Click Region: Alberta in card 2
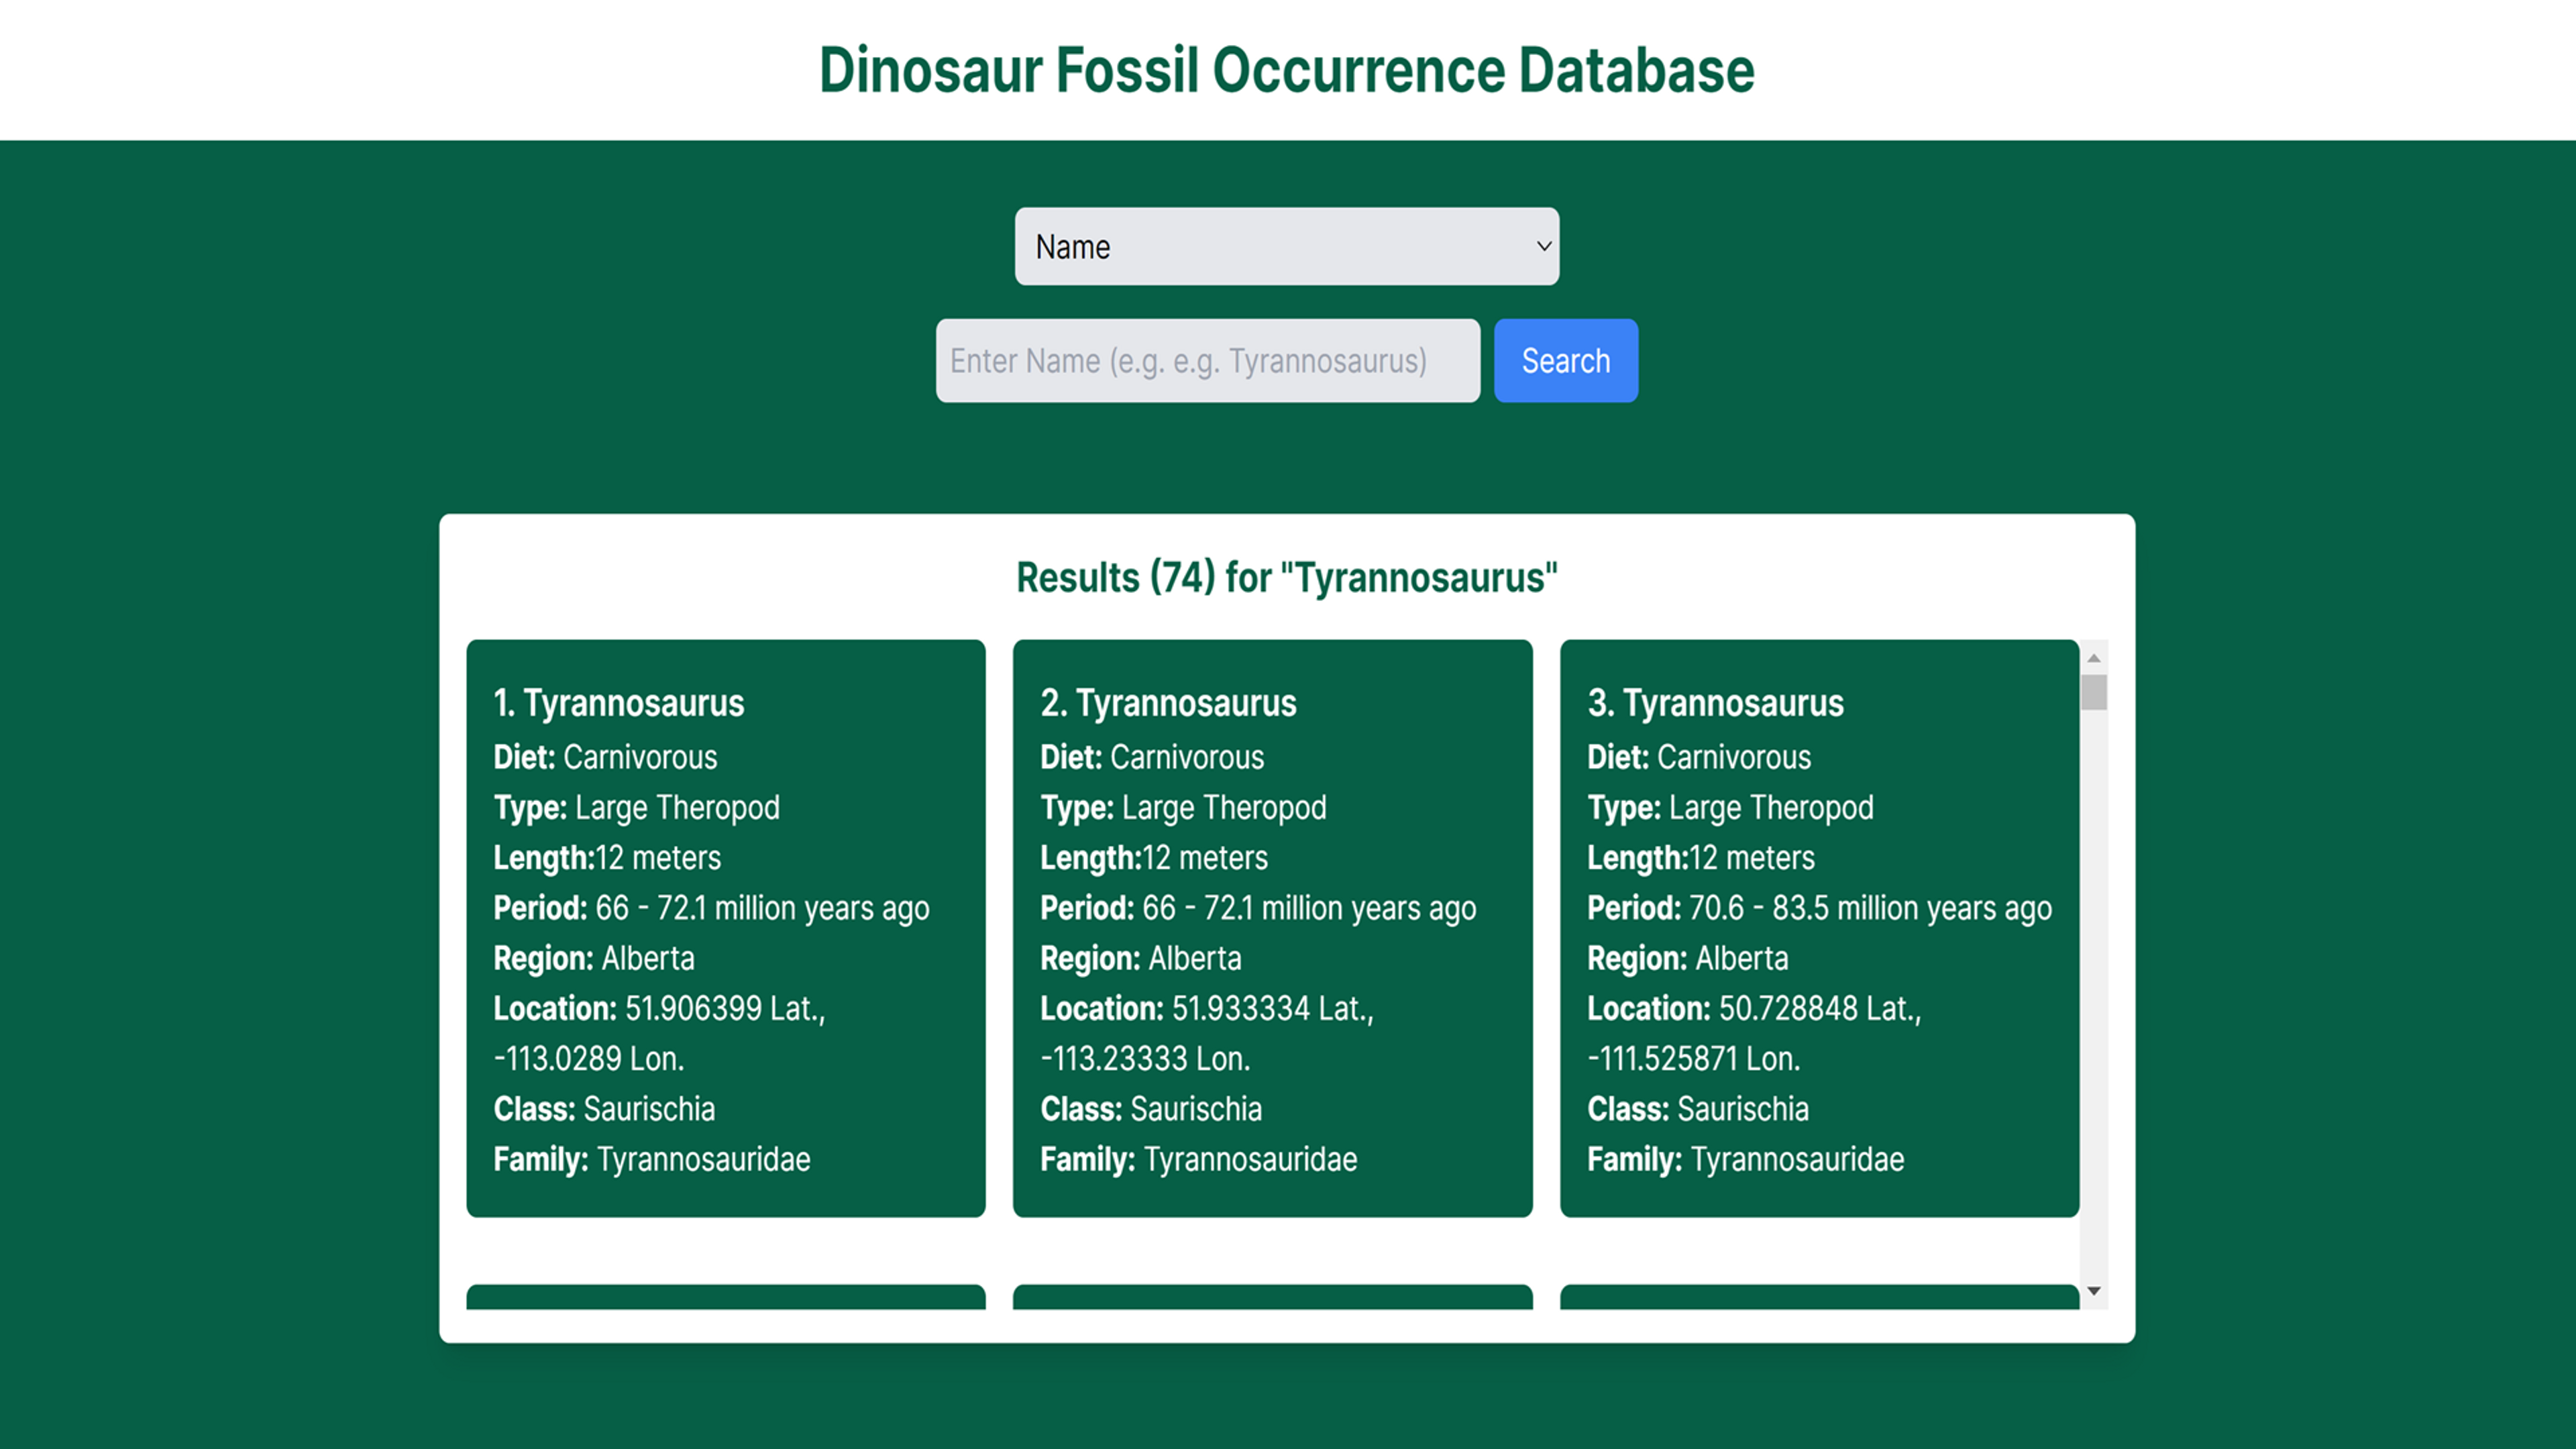This screenshot has width=2576, height=1449. 1141,958
